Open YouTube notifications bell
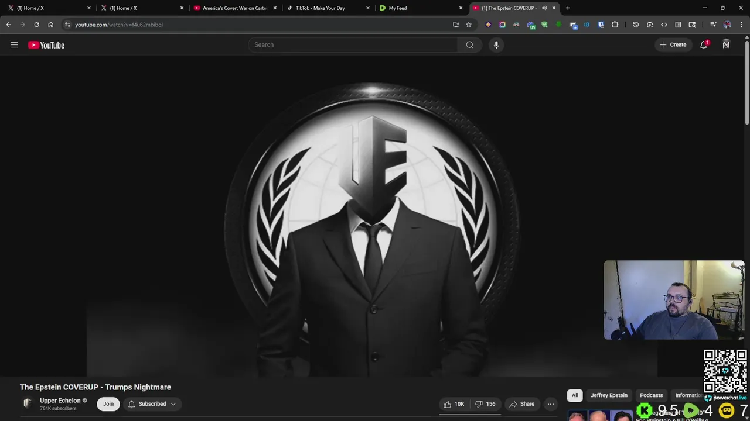The image size is (750, 421). point(704,45)
